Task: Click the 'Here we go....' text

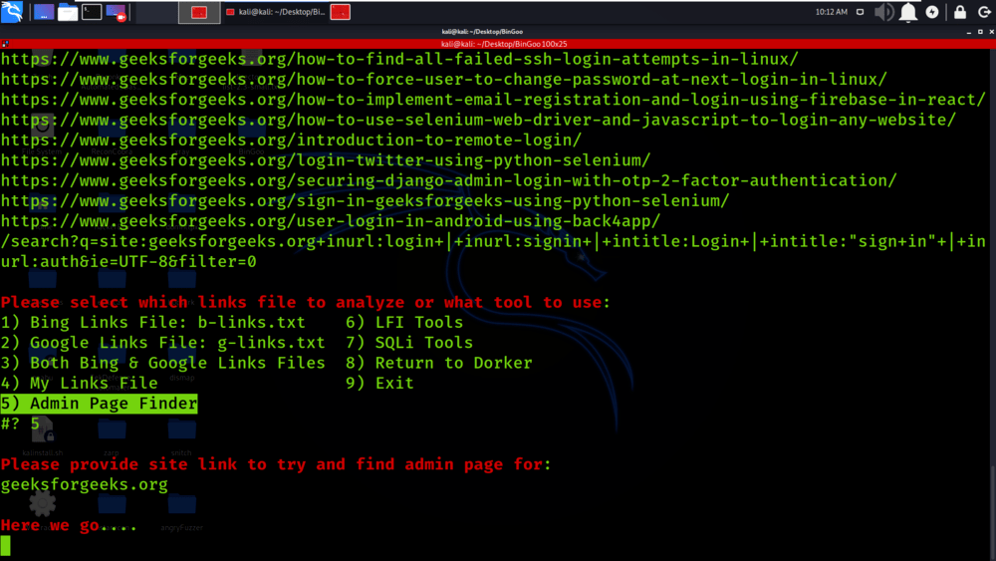Action: (x=68, y=525)
